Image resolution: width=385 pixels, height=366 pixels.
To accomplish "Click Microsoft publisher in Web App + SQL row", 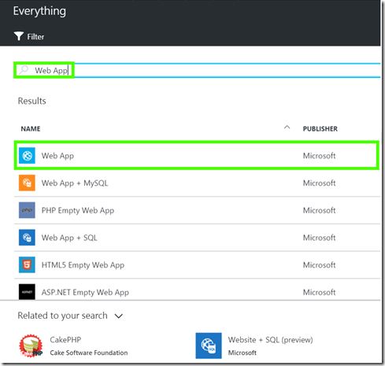I will [319, 238].
